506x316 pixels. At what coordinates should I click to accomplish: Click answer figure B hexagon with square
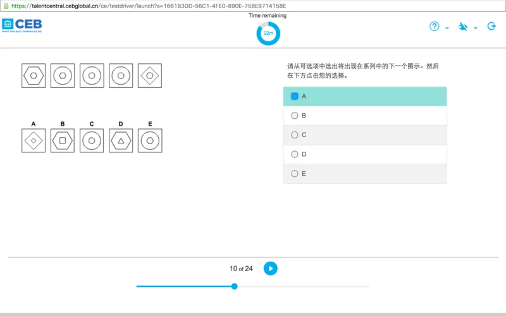(x=63, y=140)
